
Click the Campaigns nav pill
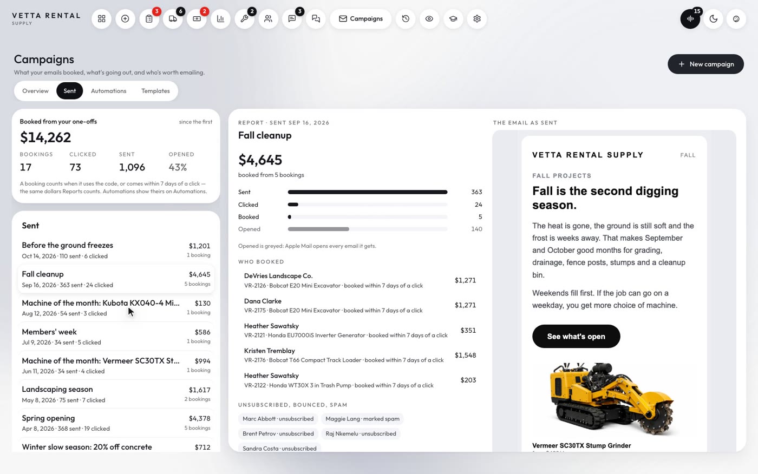point(361,19)
